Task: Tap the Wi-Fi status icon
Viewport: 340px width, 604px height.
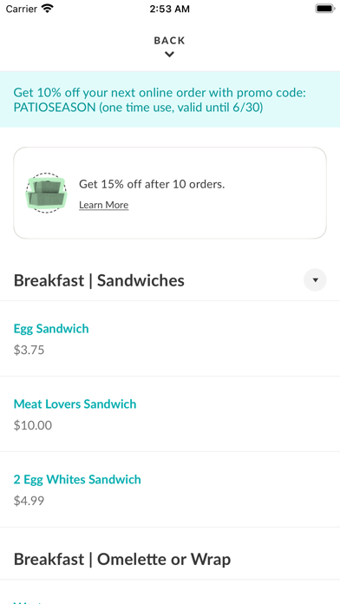Action: [x=48, y=9]
